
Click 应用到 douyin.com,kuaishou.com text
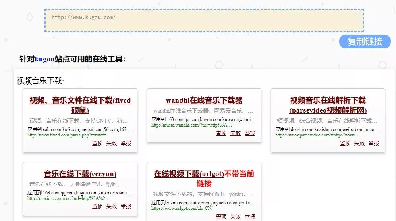pos(327,129)
